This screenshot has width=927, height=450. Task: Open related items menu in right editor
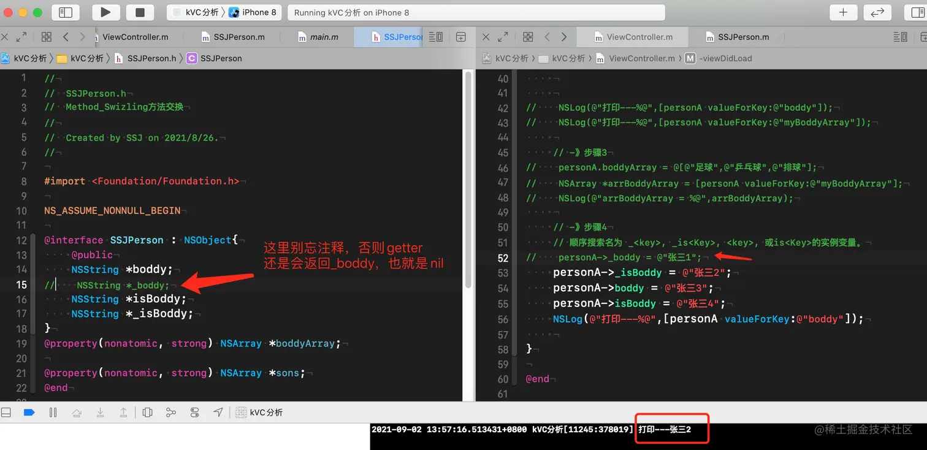[x=528, y=37]
